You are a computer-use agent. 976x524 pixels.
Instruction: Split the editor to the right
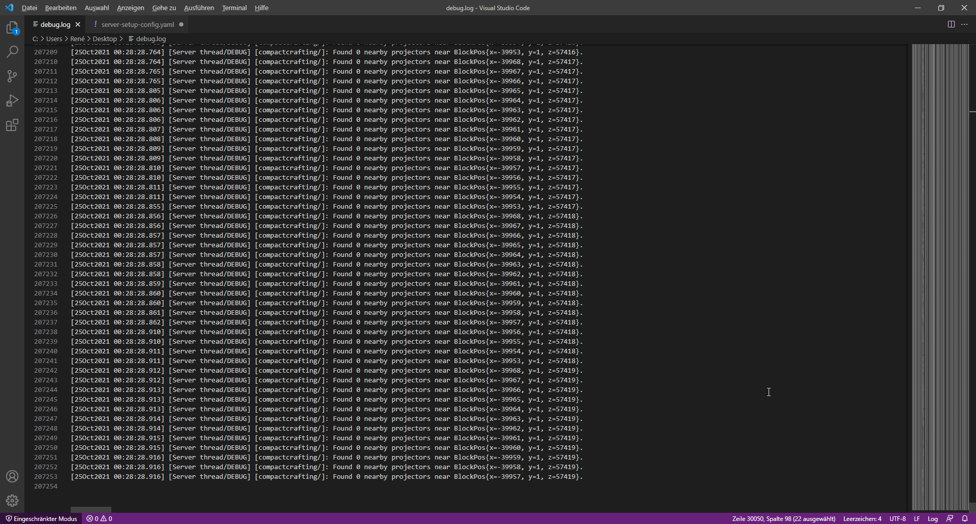tap(951, 24)
